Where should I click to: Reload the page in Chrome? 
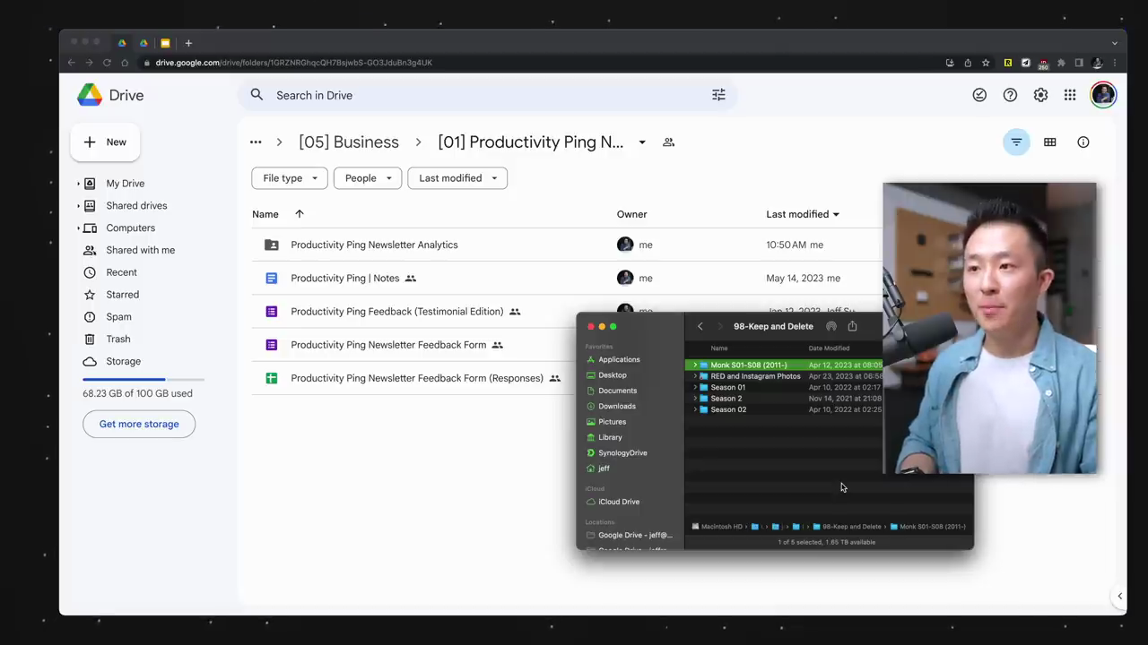click(107, 63)
